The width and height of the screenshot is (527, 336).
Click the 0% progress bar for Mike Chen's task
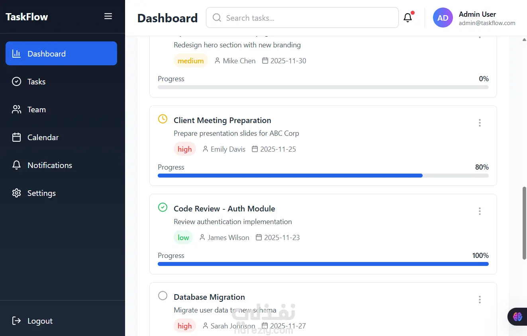pyautogui.click(x=323, y=87)
